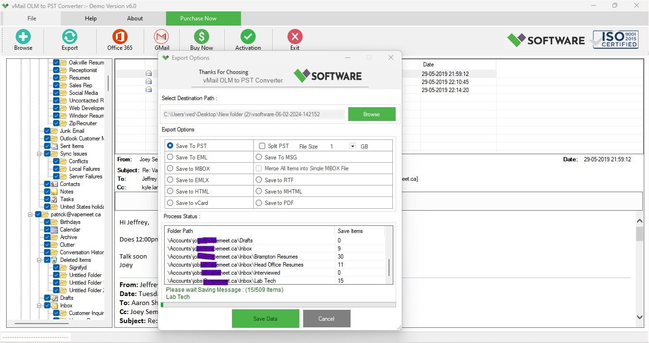Select the Server Failures folder
Viewport: 649px width, 343px height.
85,176
